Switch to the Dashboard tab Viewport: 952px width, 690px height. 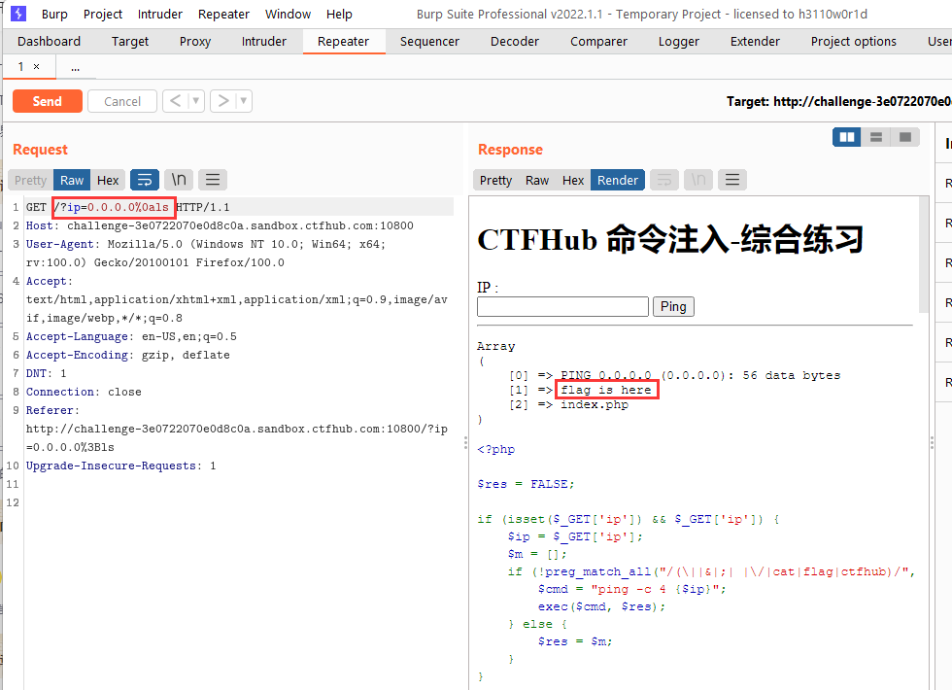tap(49, 41)
